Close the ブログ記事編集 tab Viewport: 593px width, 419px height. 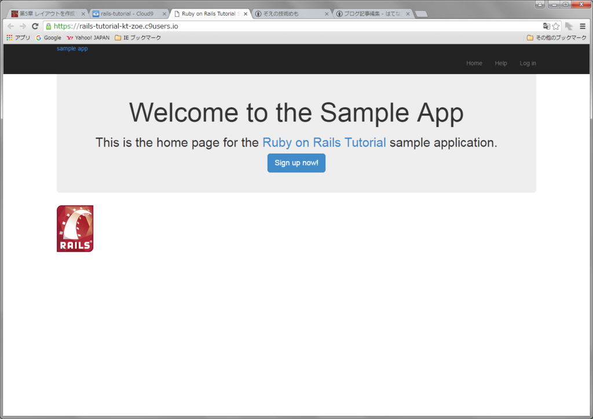click(408, 14)
